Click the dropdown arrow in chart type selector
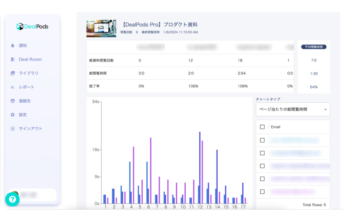 click(325, 109)
